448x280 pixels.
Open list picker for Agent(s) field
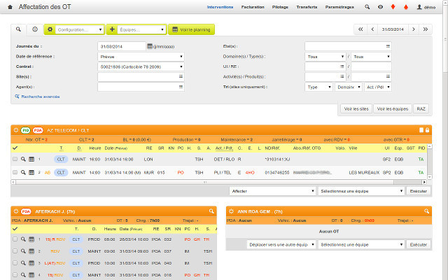(x=181, y=87)
